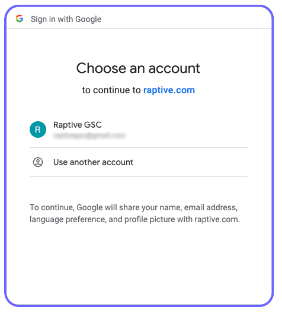
Task: Click the letters GSC in the account name
Action: coord(93,125)
